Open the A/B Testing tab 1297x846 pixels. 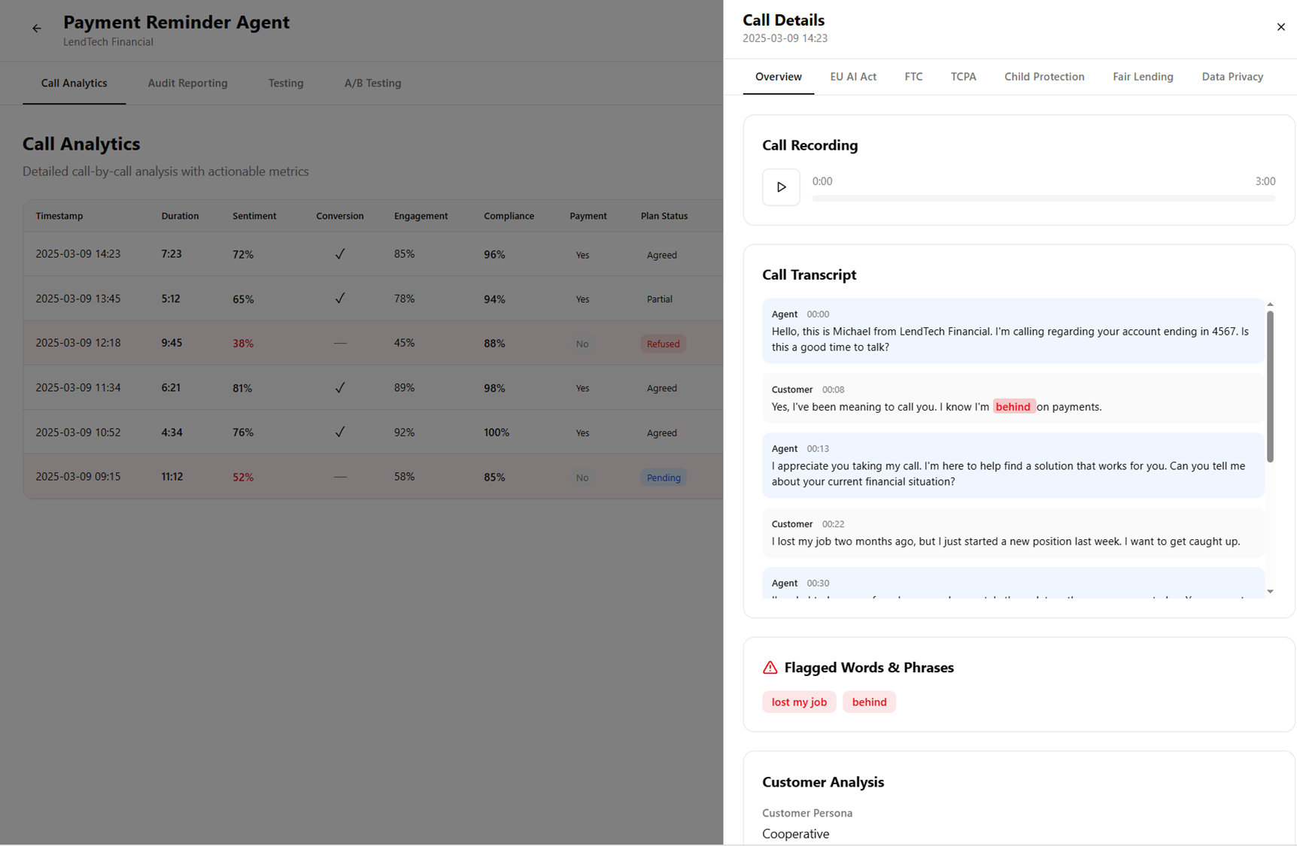tap(372, 83)
